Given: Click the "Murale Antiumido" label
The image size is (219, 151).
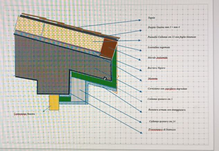Looking at the screenshot, I should pyautogui.click(x=158, y=57).
